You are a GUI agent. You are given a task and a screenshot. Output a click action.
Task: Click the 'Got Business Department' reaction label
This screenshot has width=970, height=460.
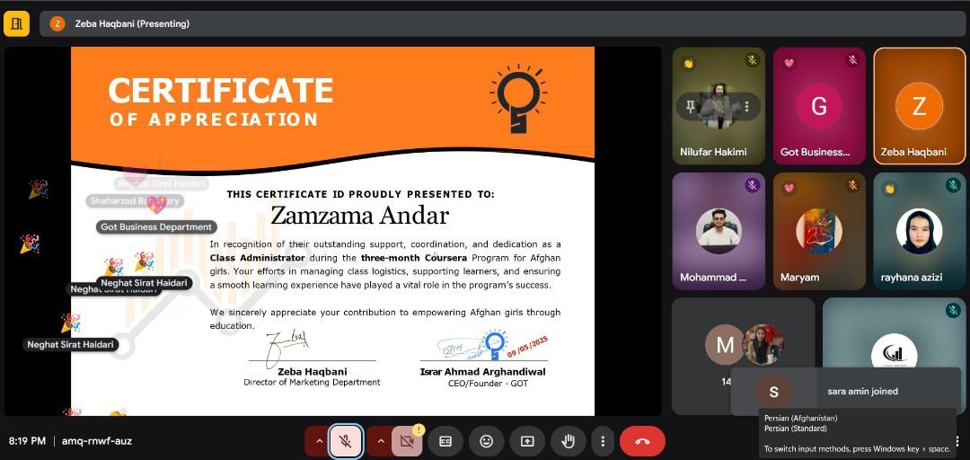click(156, 227)
